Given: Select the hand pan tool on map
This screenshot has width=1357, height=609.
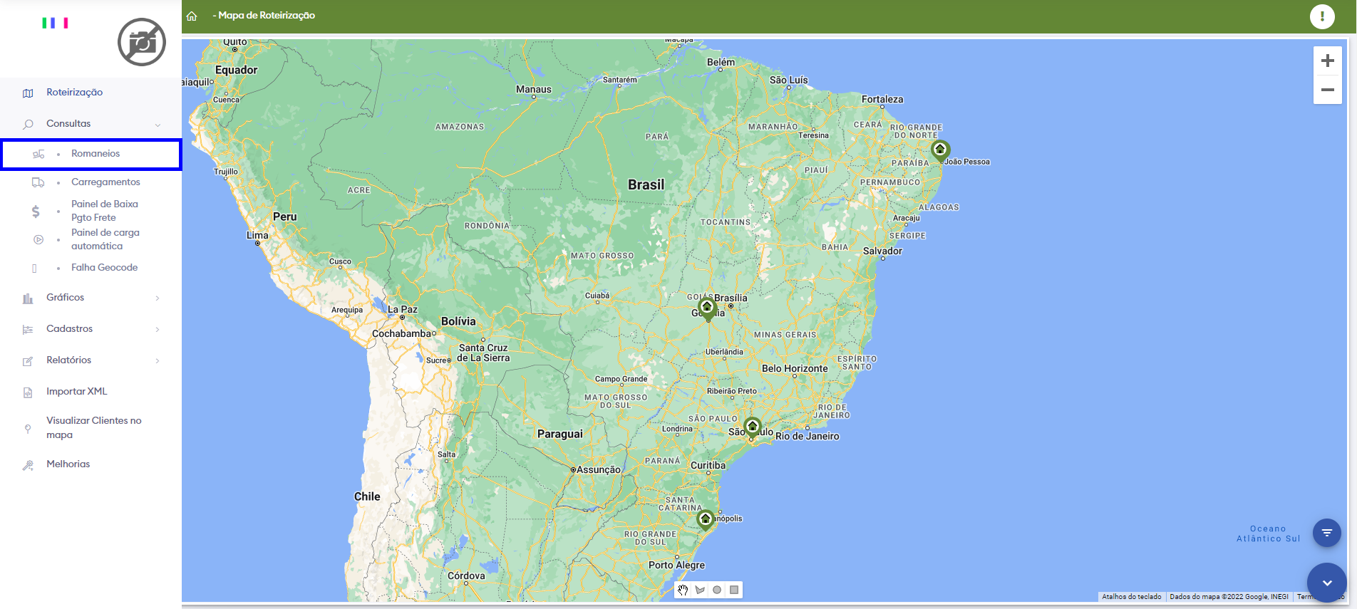Looking at the screenshot, I should (x=683, y=590).
